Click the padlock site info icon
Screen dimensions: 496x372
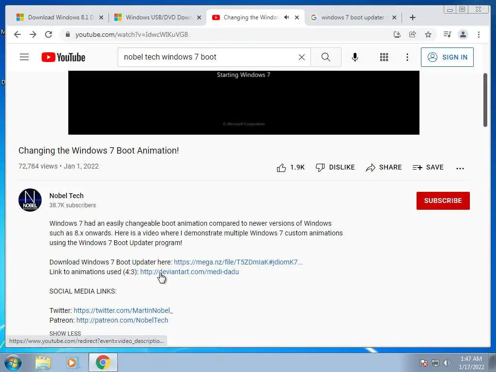coord(67,34)
